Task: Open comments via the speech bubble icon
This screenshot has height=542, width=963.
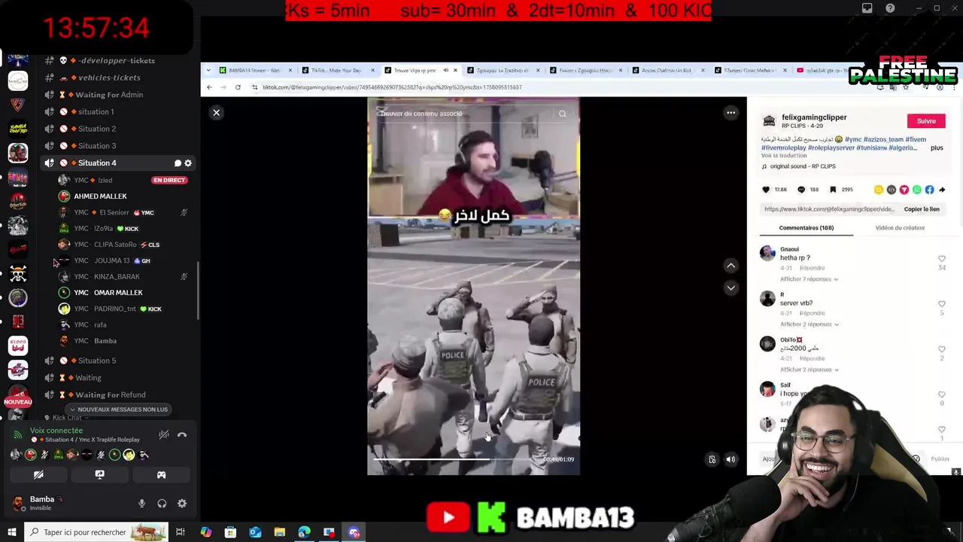Action: point(800,190)
